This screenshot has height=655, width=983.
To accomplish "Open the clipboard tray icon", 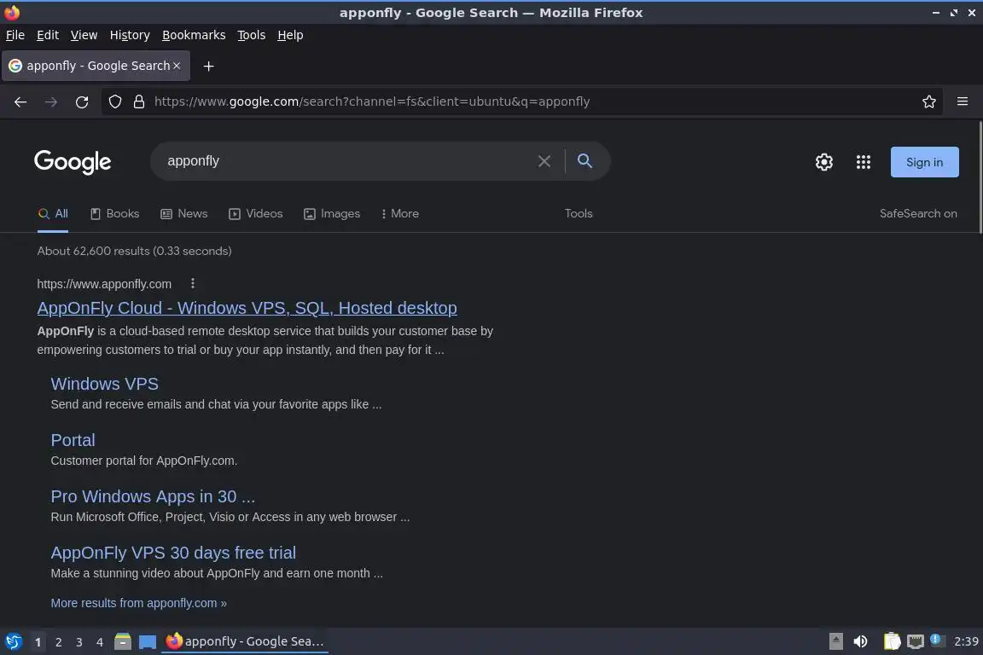I will point(892,641).
